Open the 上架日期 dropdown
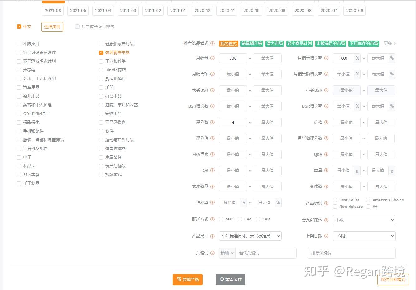The height and width of the screenshot is (290, 416). click(364, 236)
